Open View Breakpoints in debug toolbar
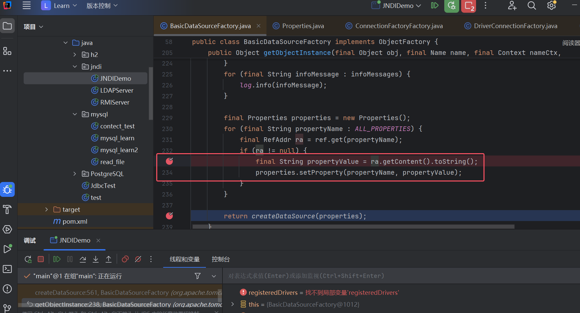This screenshot has width=580, height=313. pos(125,259)
